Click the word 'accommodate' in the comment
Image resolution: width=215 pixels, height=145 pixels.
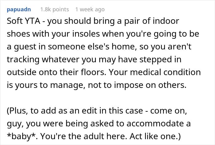click(160, 124)
